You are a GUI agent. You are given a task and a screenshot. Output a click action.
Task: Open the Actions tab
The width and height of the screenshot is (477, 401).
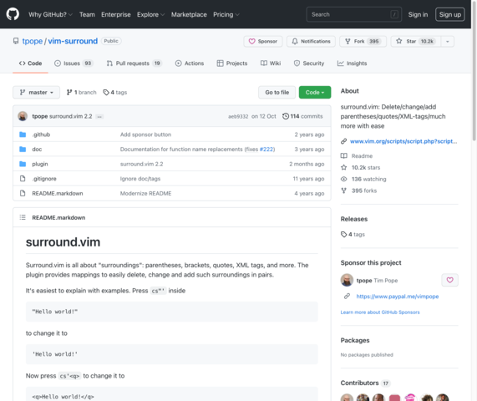190,63
